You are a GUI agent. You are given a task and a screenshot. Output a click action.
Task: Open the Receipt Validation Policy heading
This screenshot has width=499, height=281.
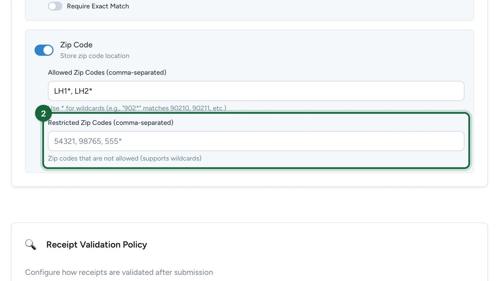97,244
